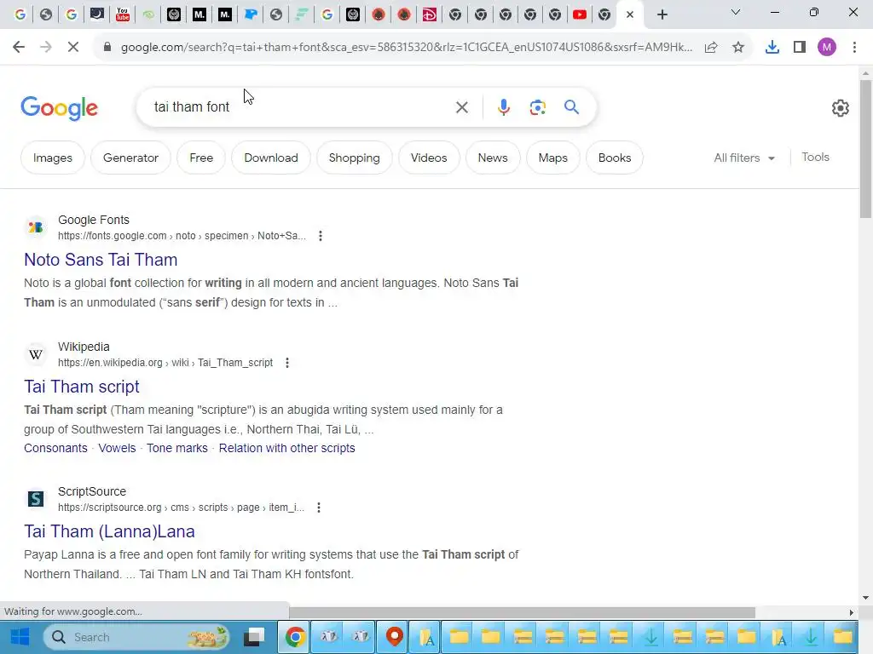The width and height of the screenshot is (873, 654).
Task: Open Task View in the taskbar
Action: tap(255, 637)
